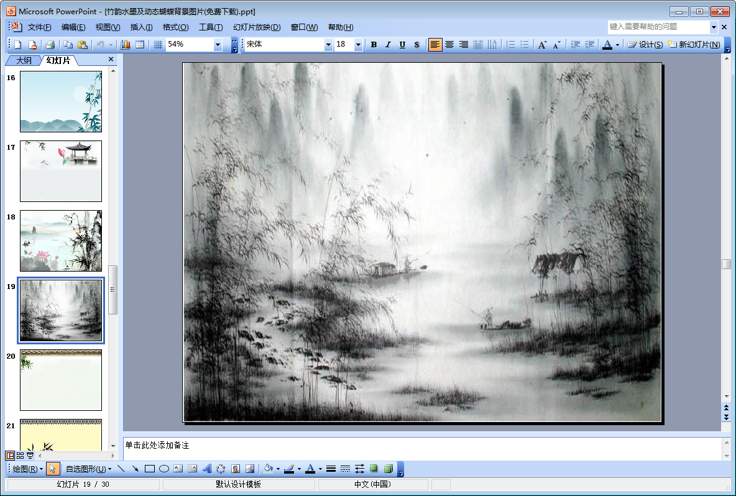The width and height of the screenshot is (736, 496).
Task: Open the 视图(V) menu
Action: (x=108, y=27)
